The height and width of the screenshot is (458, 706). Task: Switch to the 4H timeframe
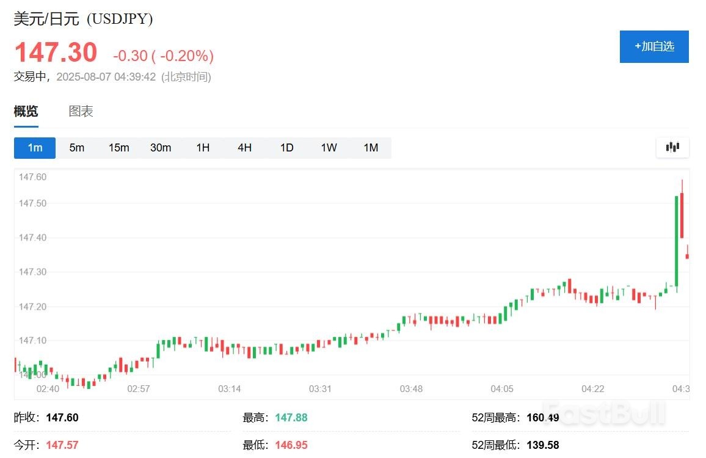(244, 148)
